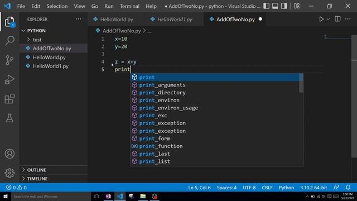Toggle the primary side bar
Image resolution: width=357 pixels, height=201 pixels.
(266, 6)
